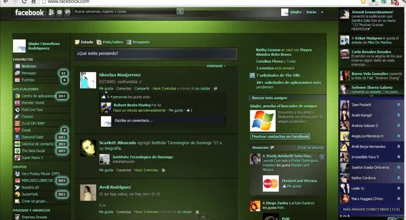The image size is (406, 220).
Task: Launch Pool Live Tour app
Action: tap(32, 110)
